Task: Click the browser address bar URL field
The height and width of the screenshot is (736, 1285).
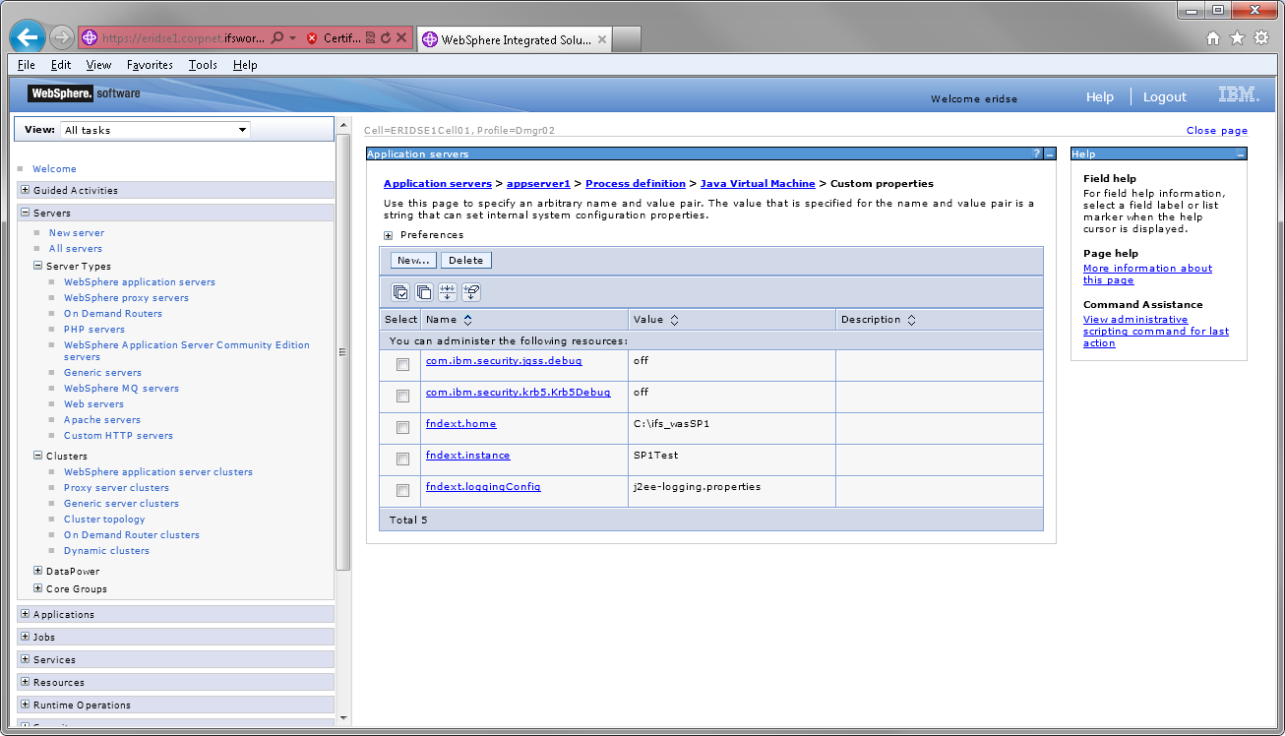Action: point(183,38)
